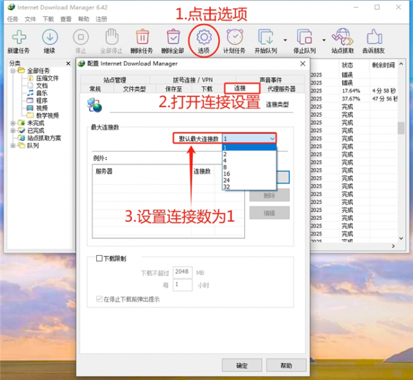413x380 pixels.
Task: Click the 2048 MB input field
Action: pyautogui.click(x=182, y=272)
